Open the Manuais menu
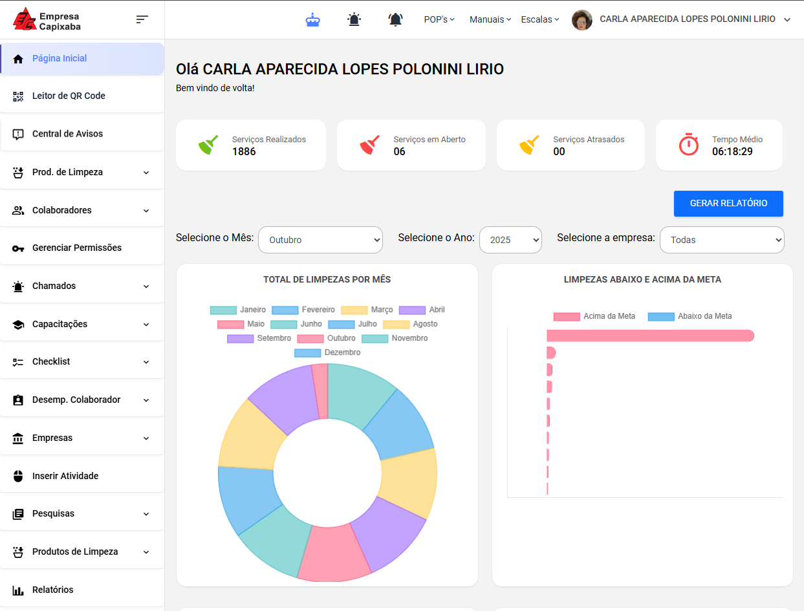 pos(490,19)
